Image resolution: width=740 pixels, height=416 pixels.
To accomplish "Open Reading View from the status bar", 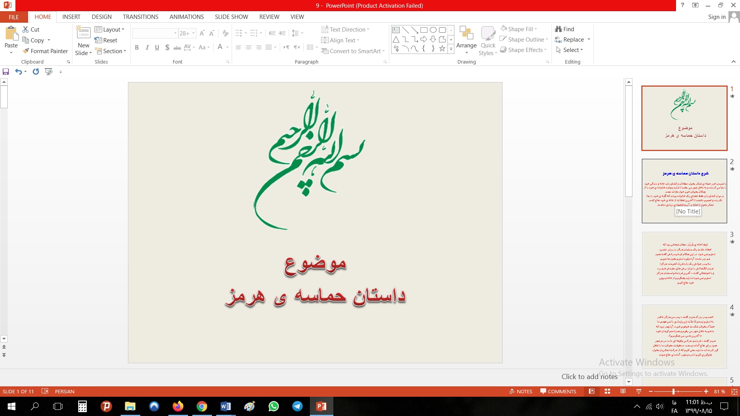I will [x=623, y=391].
